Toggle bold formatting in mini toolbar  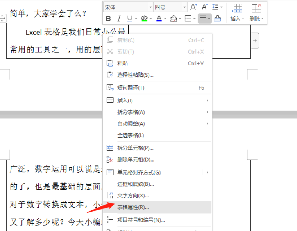coord(108,19)
